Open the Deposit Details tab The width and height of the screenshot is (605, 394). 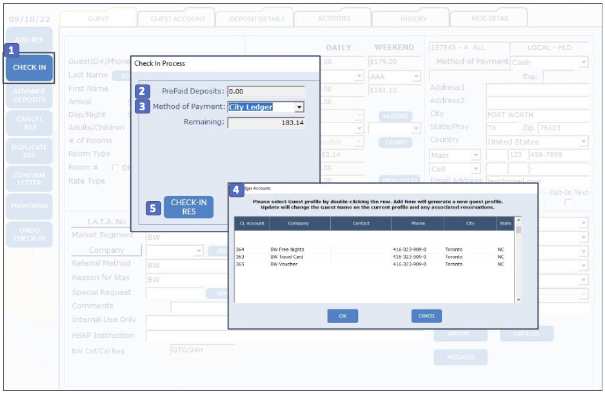pyautogui.click(x=257, y=19)
